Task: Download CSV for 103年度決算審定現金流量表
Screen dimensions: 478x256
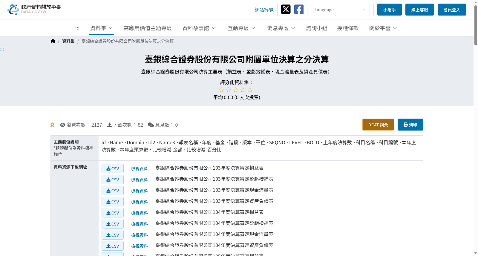Action: point(113,191)
